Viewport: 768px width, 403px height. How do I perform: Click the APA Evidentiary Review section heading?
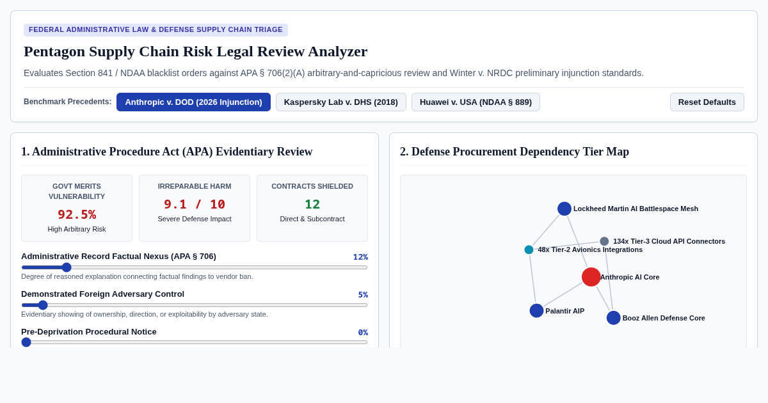[x=167, y=152]
